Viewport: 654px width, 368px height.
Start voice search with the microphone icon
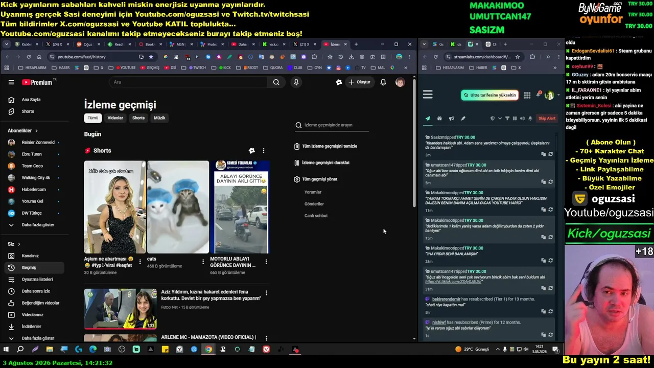point(296,82)
